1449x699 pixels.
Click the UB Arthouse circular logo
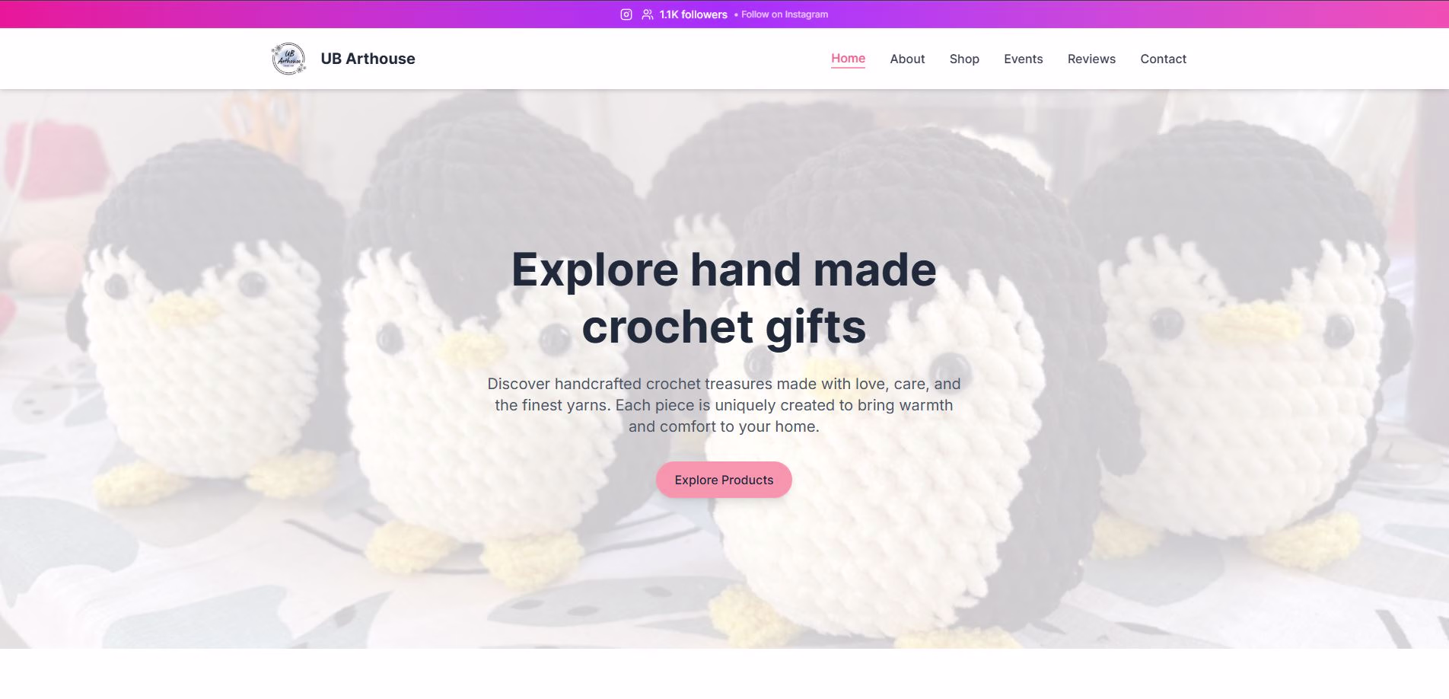click(288, 59)
